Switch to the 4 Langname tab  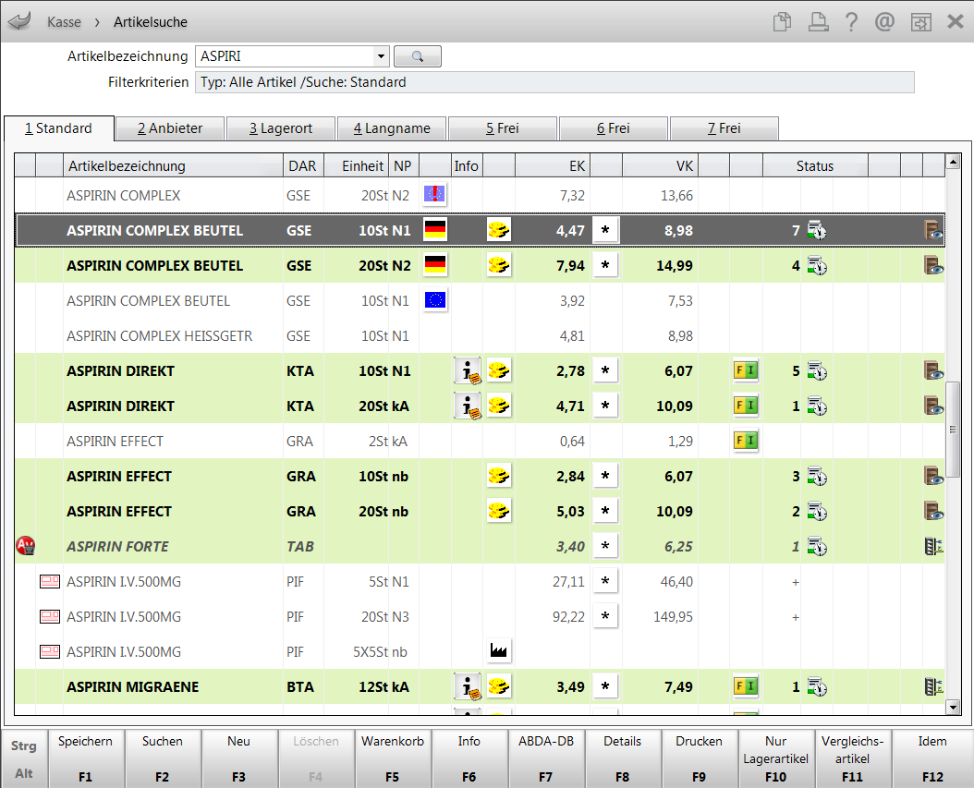pos(392,128)
